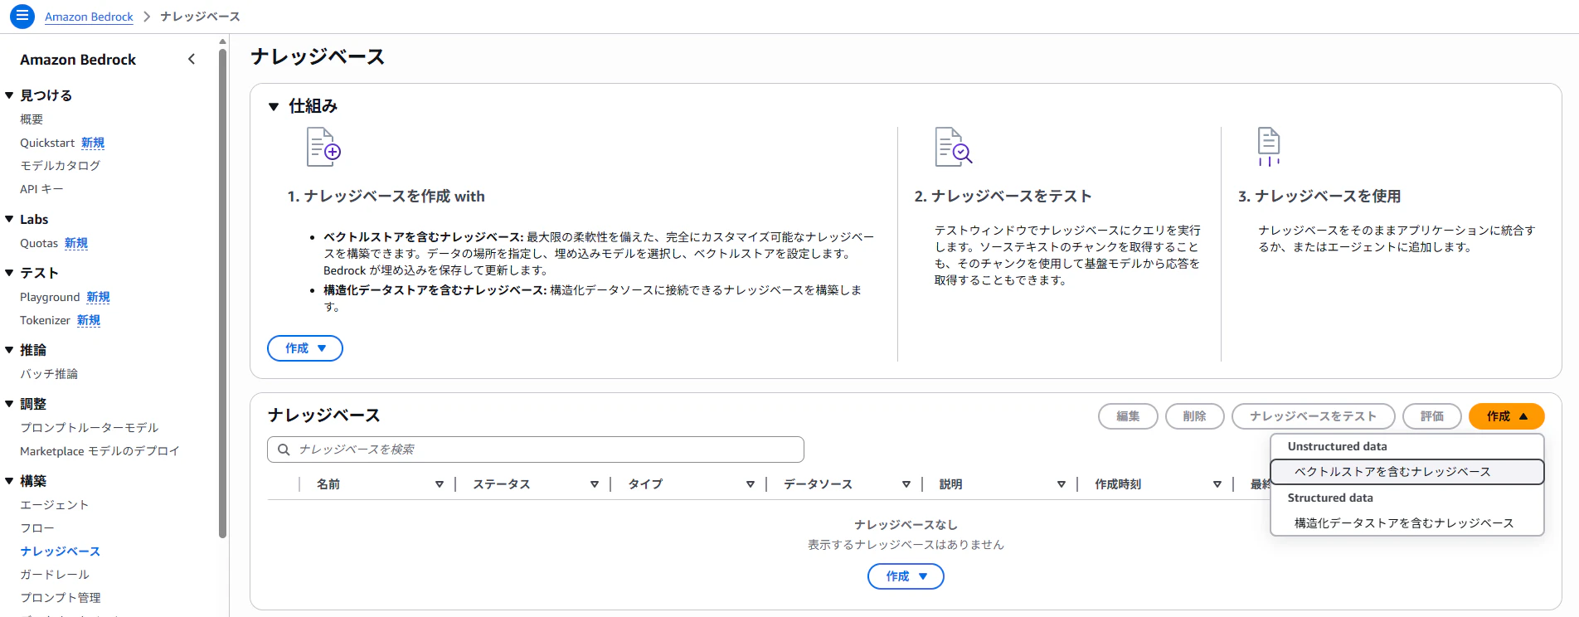Click the 新規 badge next to Playground
1579x617 pixels.
coord(98,297)
